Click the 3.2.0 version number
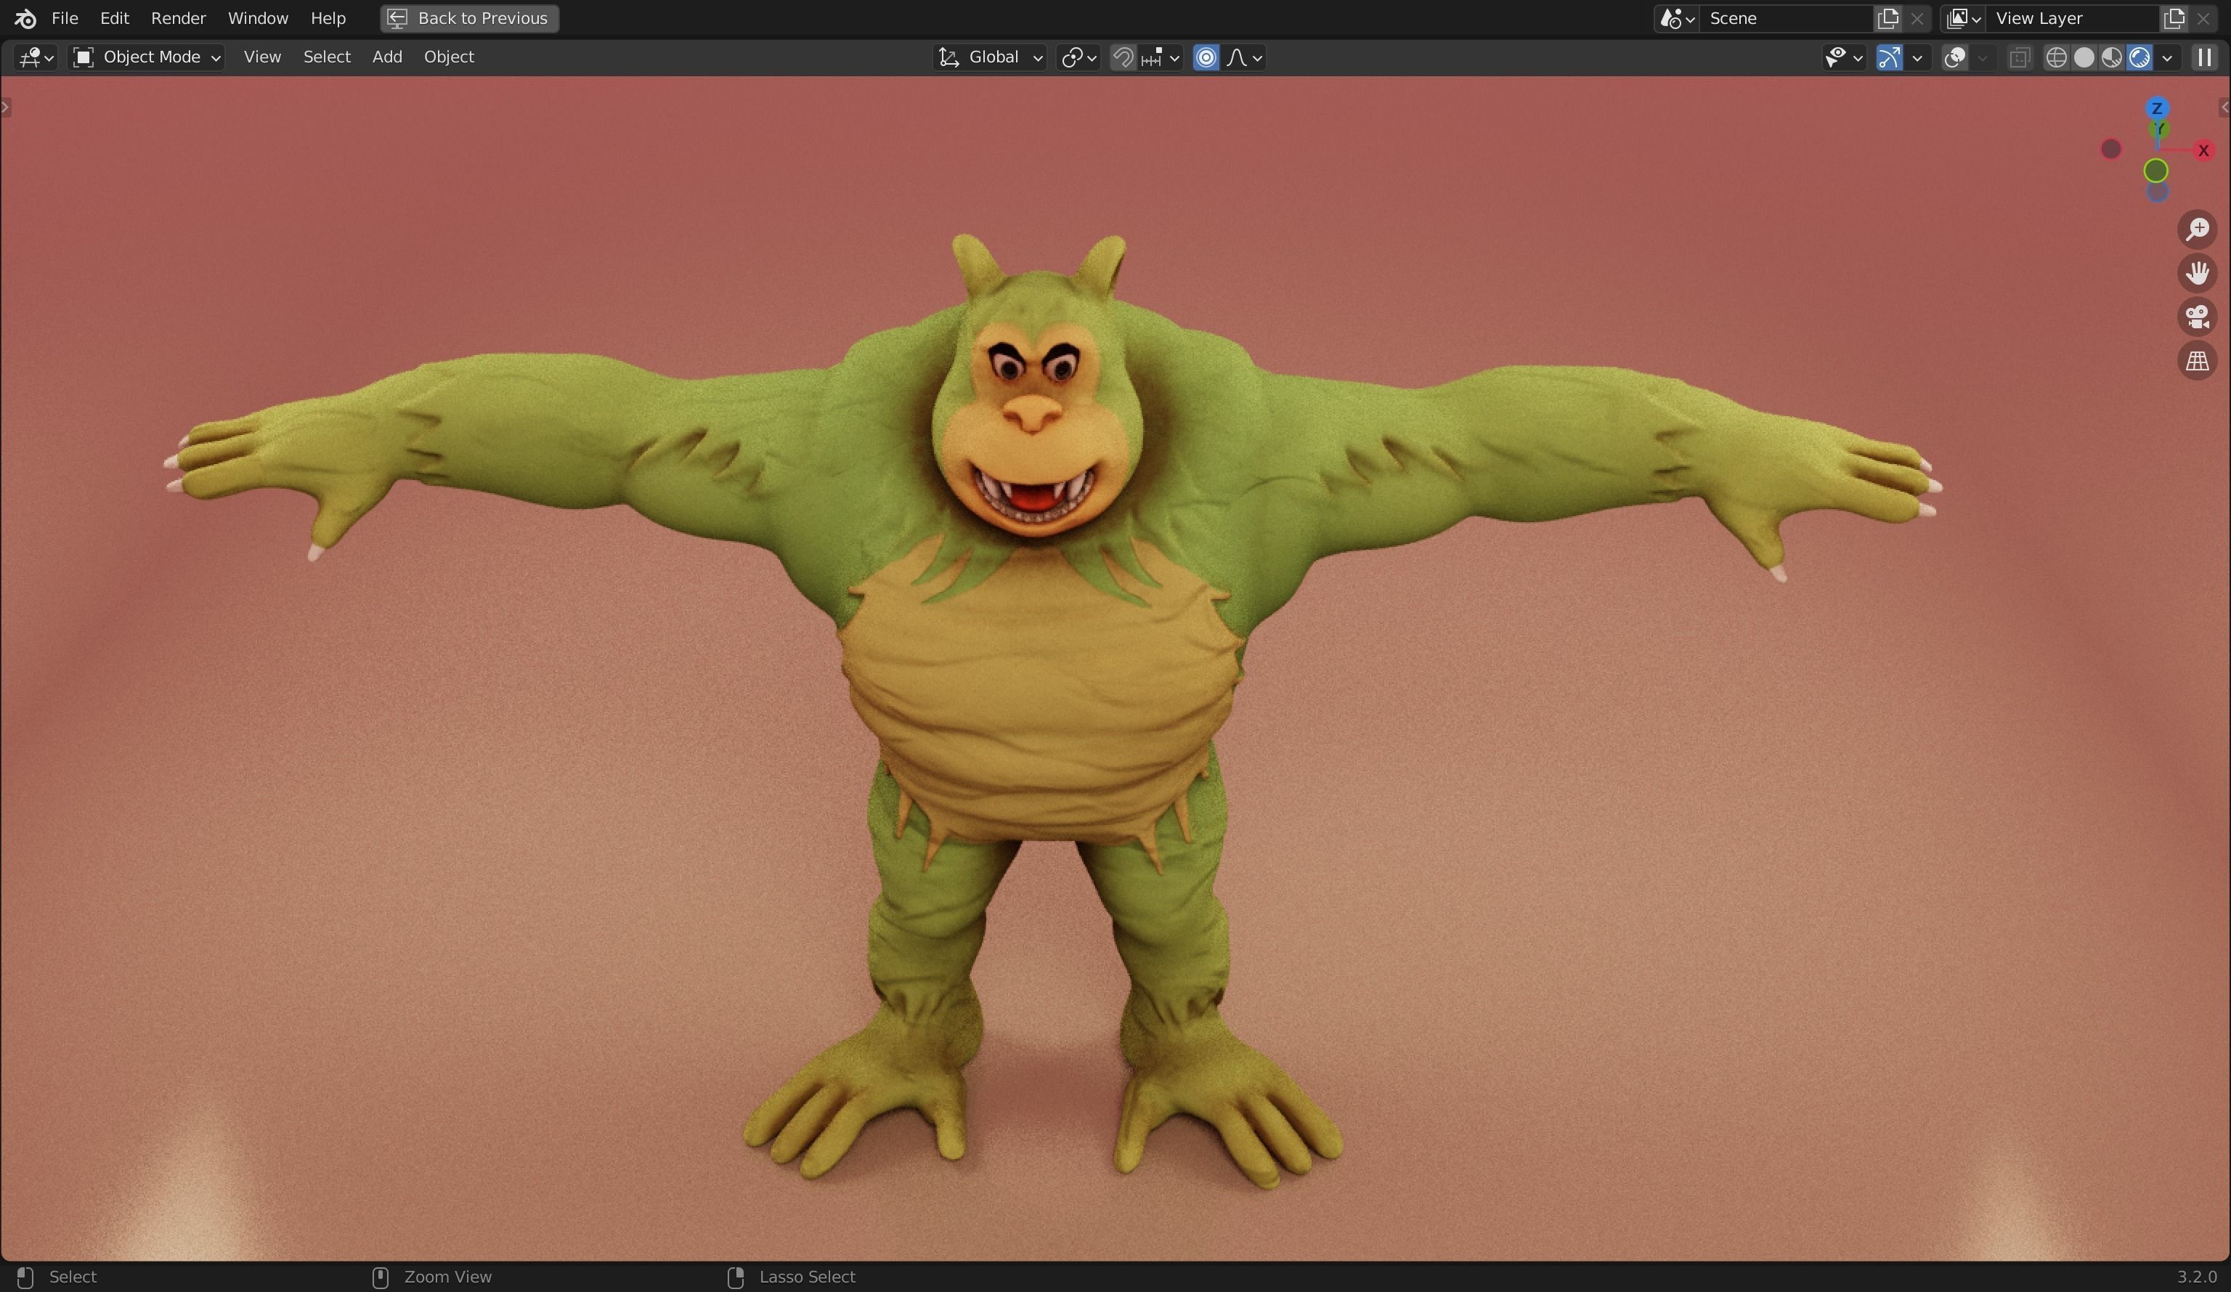 point(2196,1277)
